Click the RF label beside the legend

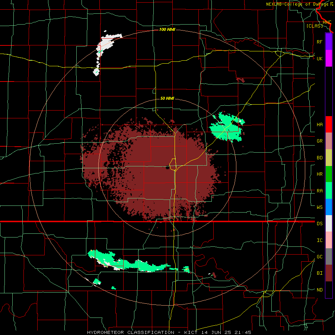click(319, 42)
